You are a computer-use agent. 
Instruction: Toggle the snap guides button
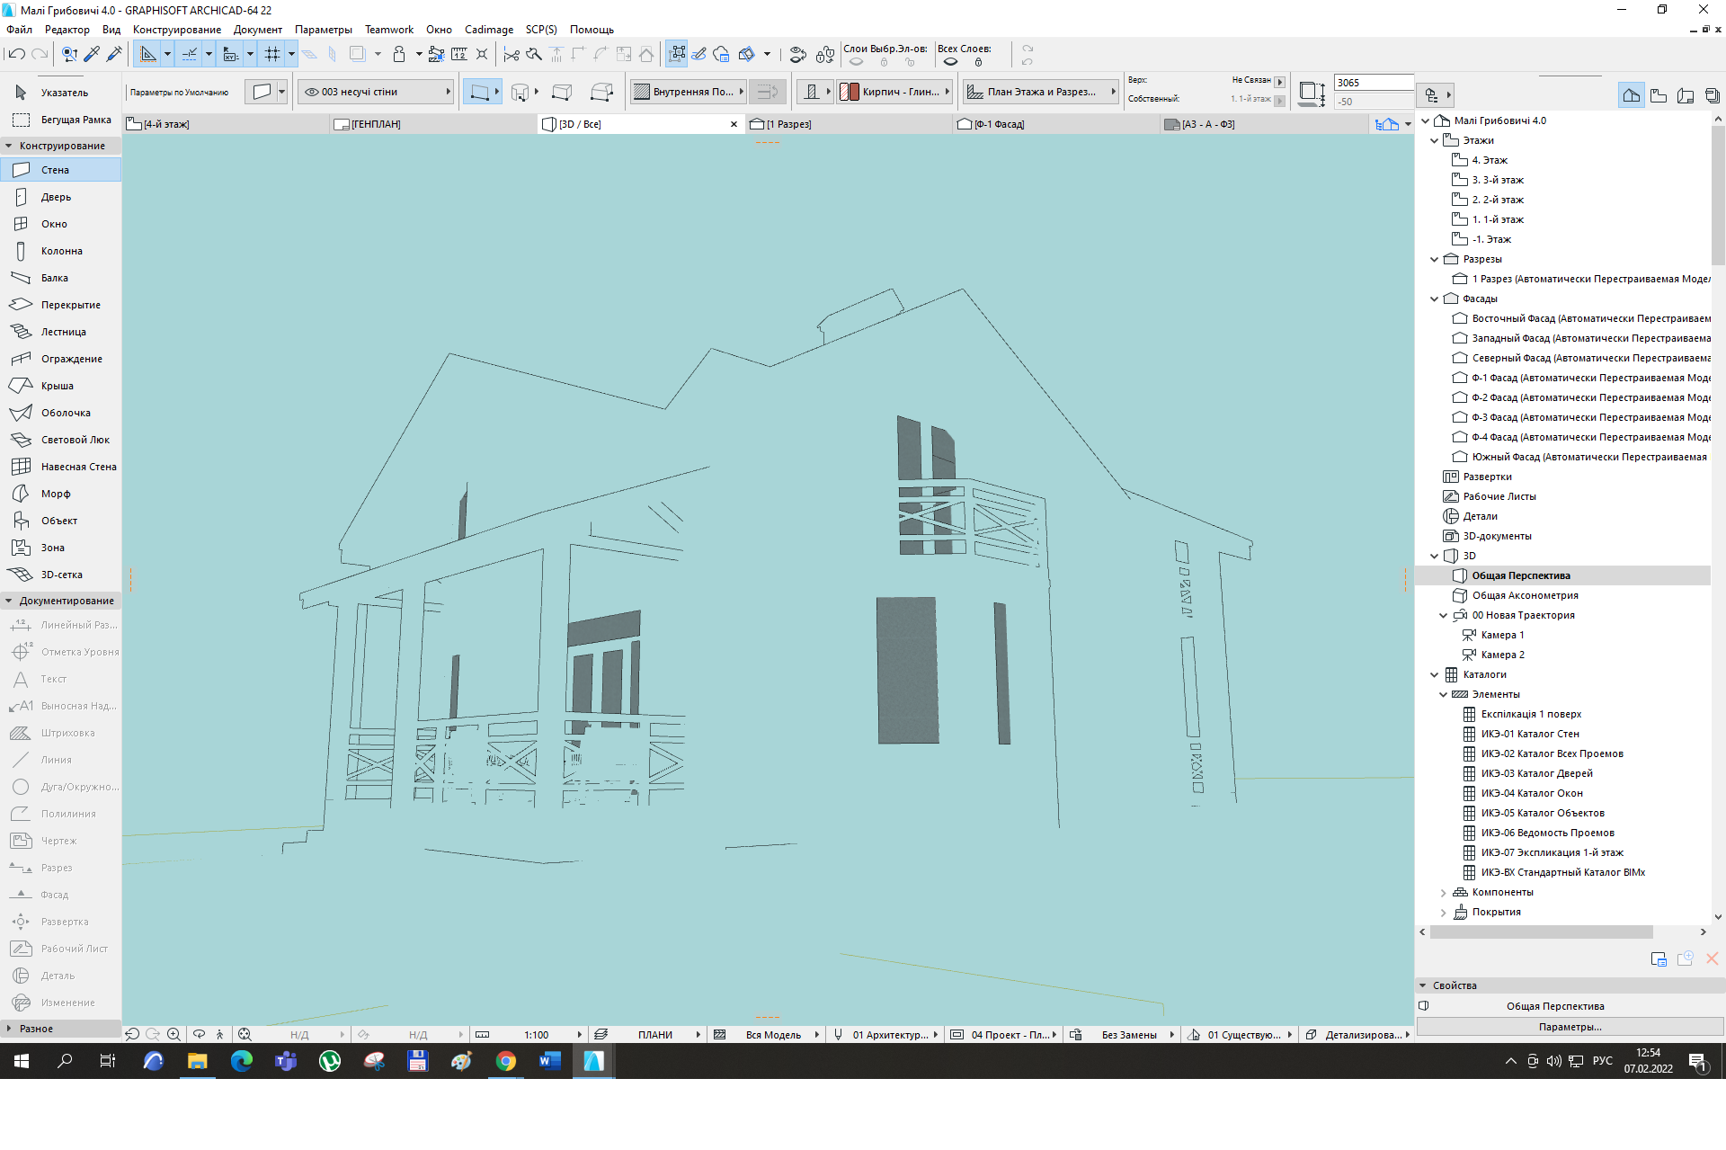click(x=190, y=54)
